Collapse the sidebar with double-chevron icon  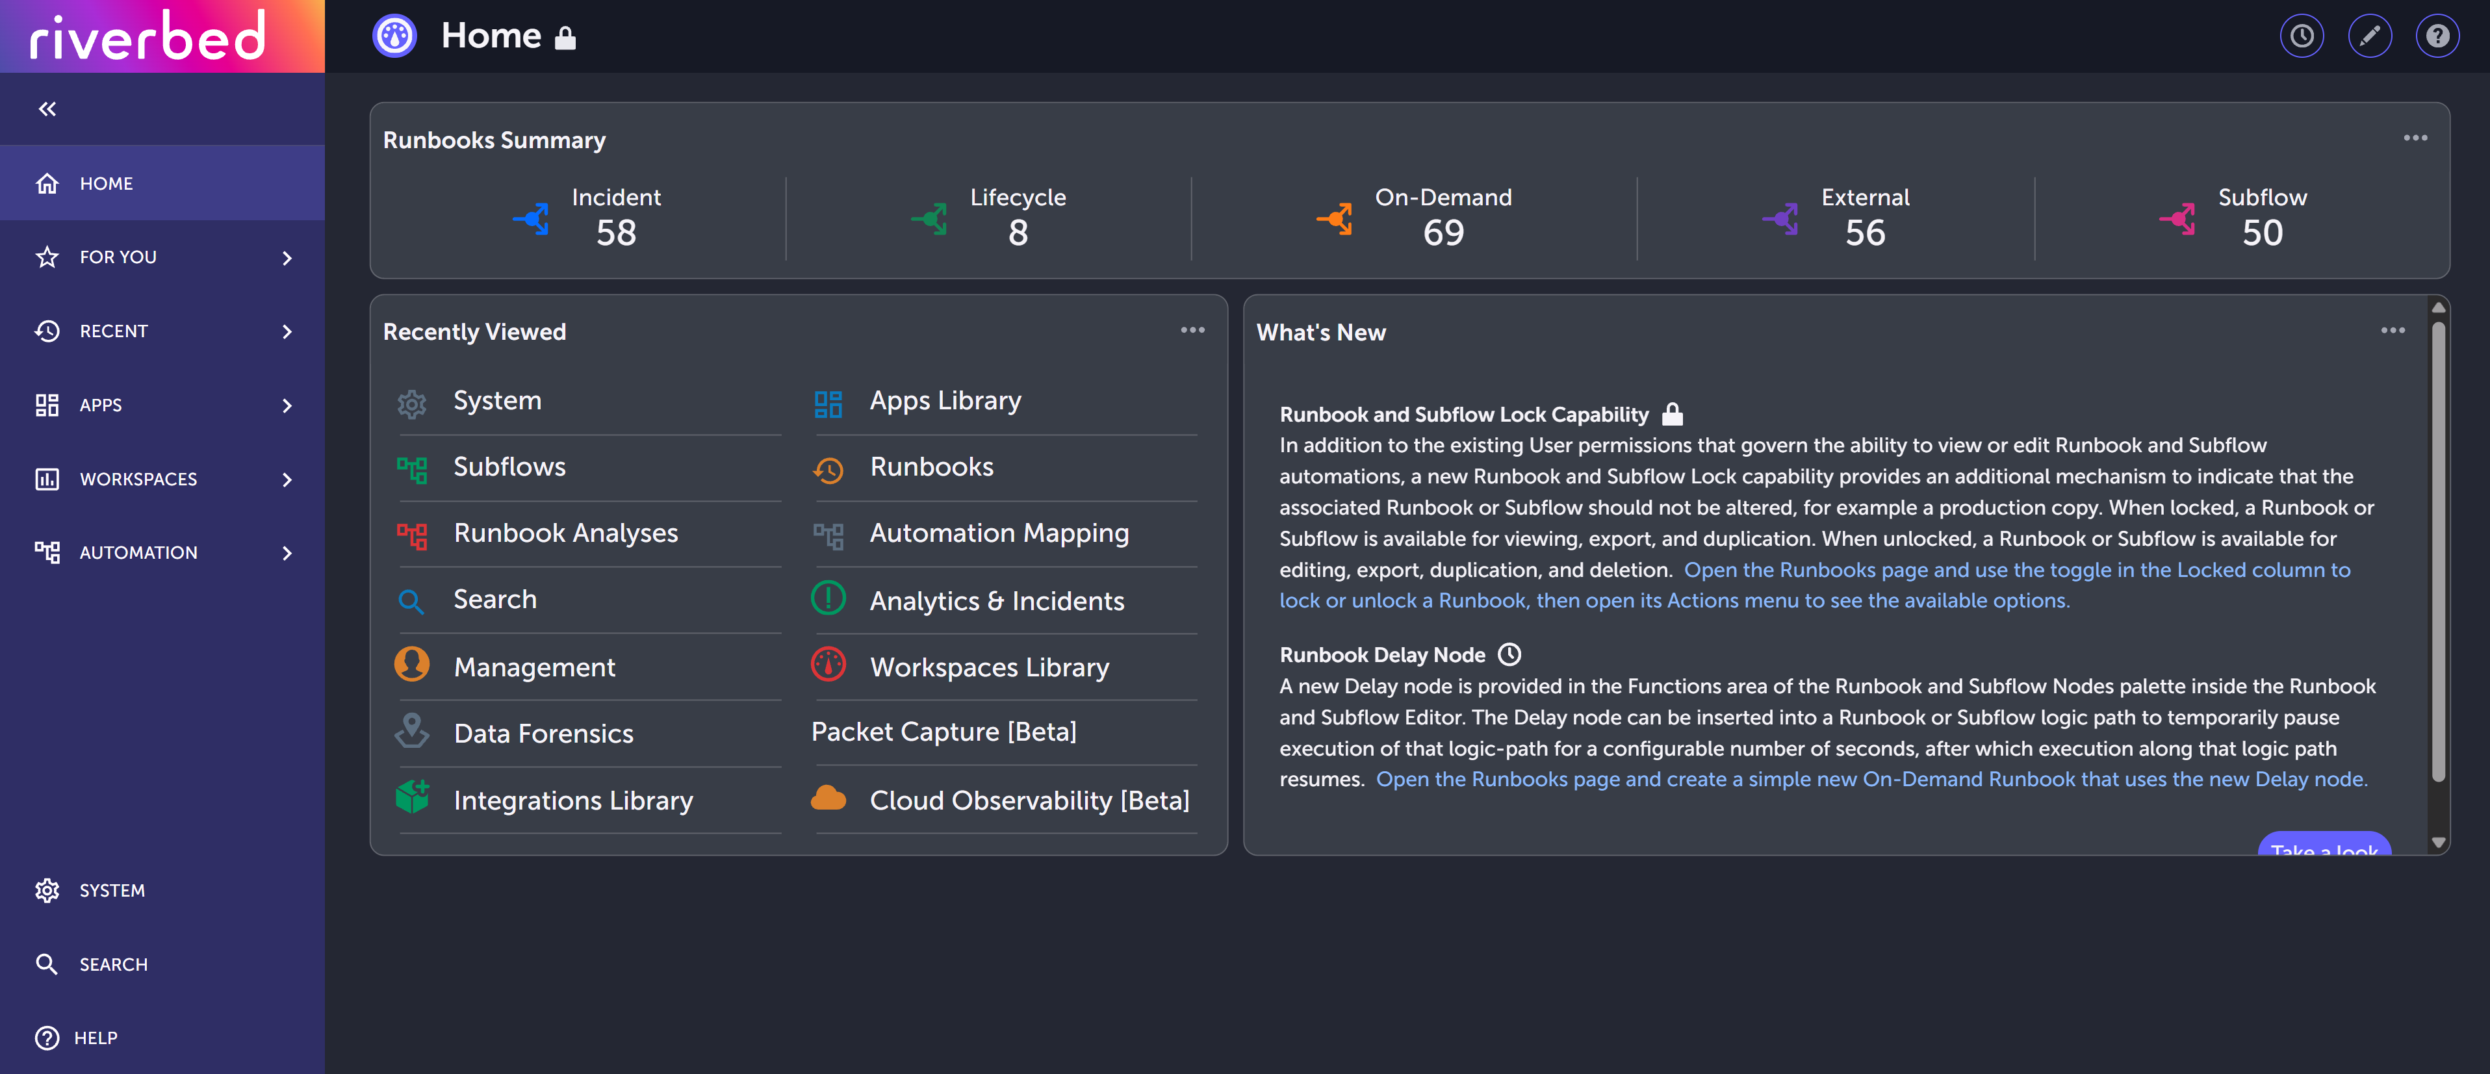pyautogui.click(x=47, y=109)
